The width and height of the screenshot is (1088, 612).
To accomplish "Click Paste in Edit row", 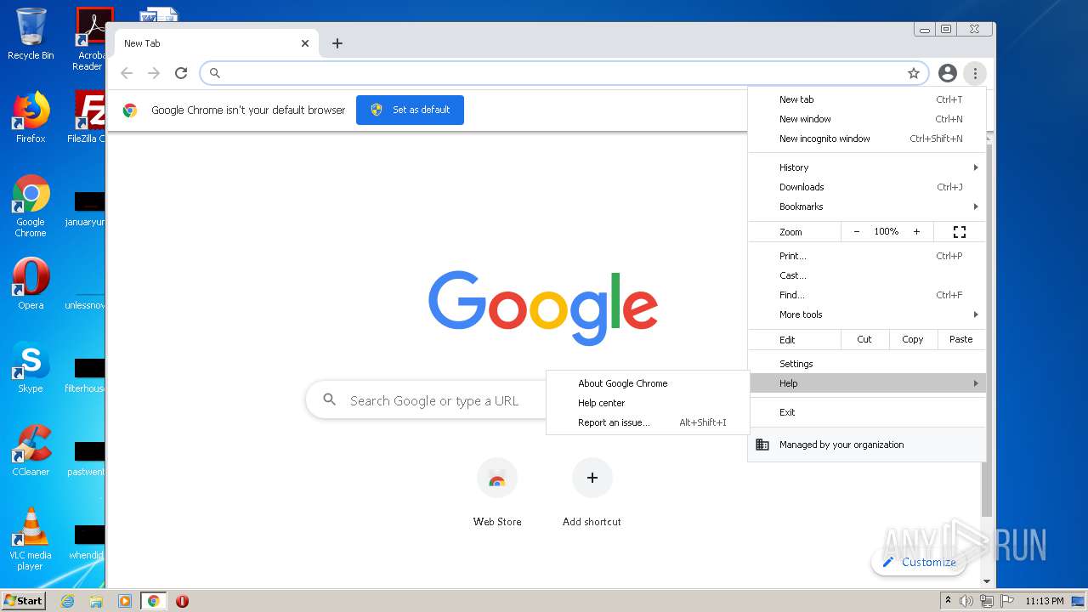I will 961,339.
